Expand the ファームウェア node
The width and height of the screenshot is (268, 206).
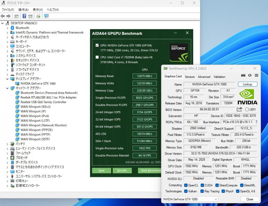point(7,153)
